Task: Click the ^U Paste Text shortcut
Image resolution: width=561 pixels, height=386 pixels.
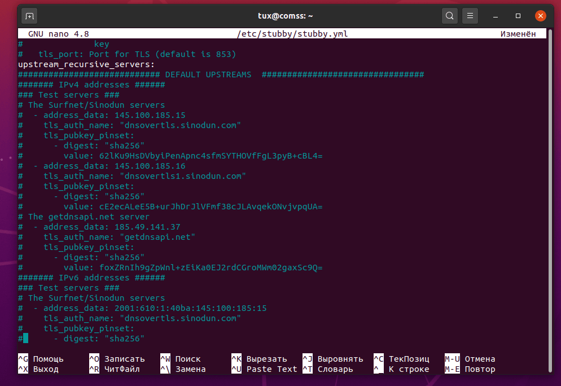Action: pos(264,369)
